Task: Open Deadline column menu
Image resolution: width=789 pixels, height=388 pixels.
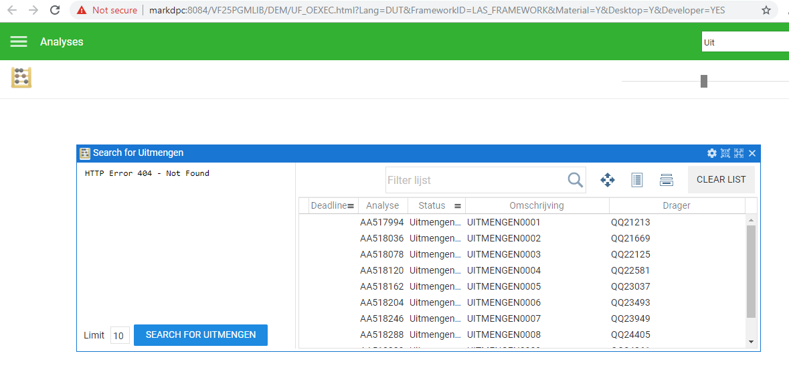Action: [x=351, y=206]
